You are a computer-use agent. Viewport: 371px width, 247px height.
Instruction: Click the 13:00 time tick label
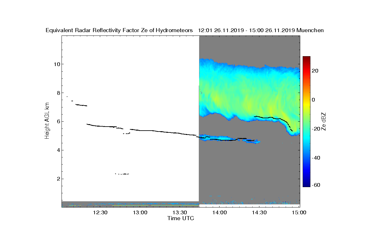click(x=140, y=212)
